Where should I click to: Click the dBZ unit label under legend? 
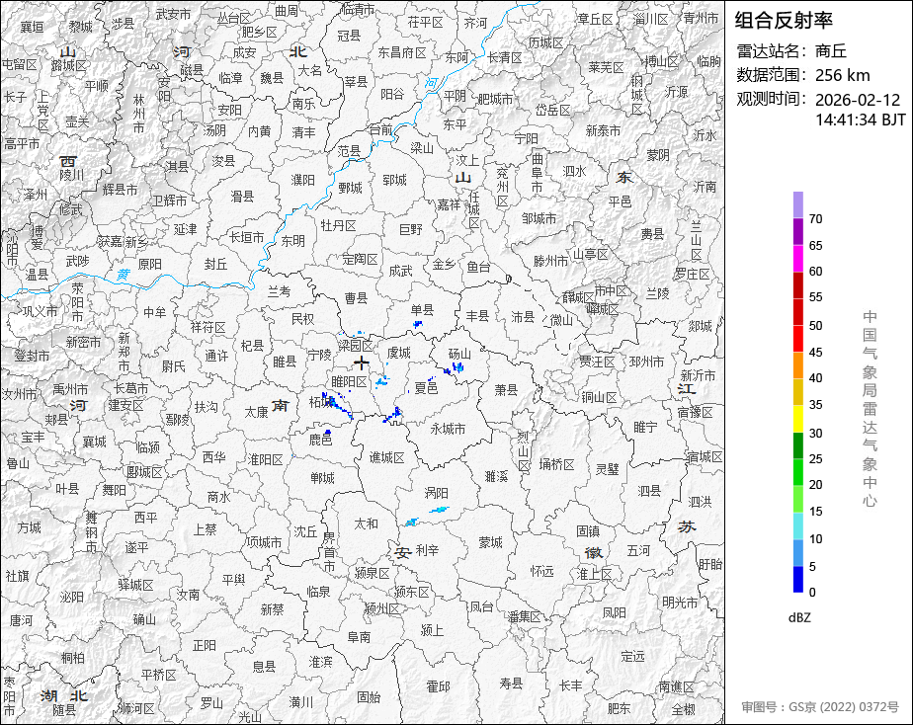click(798, 618)
